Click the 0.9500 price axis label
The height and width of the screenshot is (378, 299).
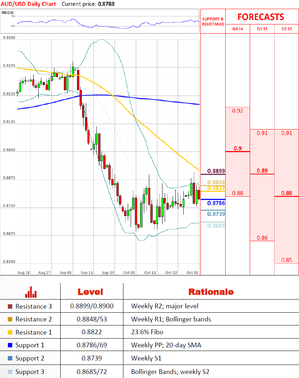tap(9, 38)
